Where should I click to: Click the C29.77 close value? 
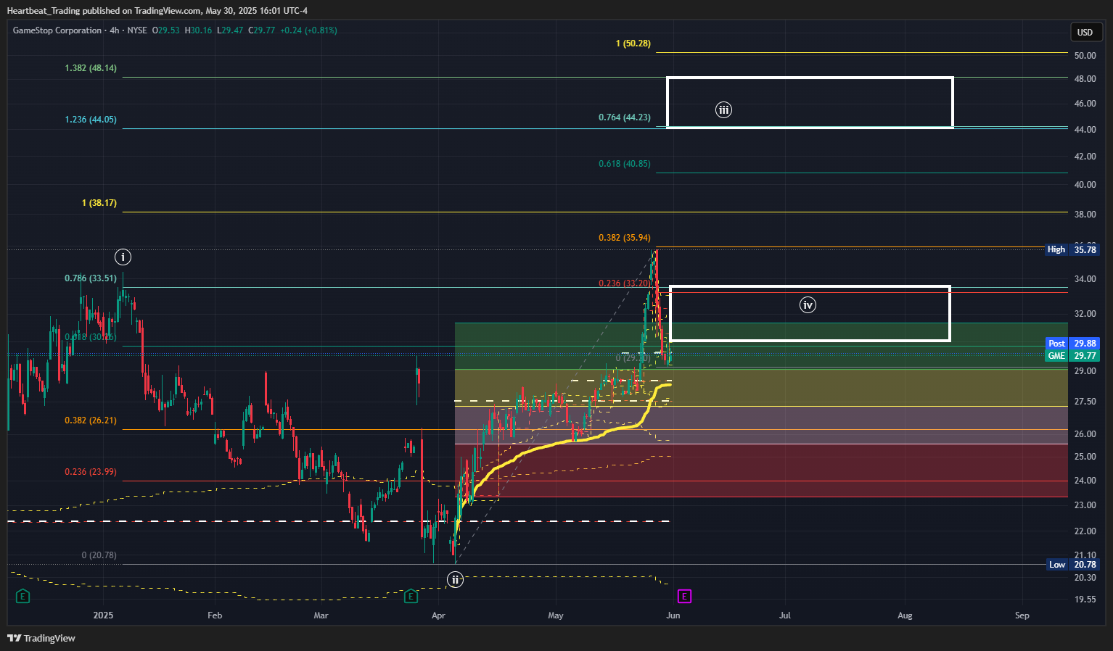click(262, 30)
